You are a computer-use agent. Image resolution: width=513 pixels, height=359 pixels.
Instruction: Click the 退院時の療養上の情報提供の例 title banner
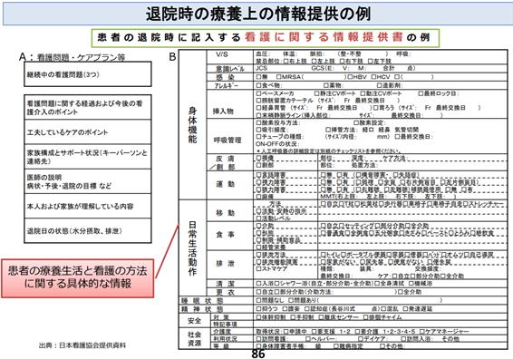(x=257, y=14)
